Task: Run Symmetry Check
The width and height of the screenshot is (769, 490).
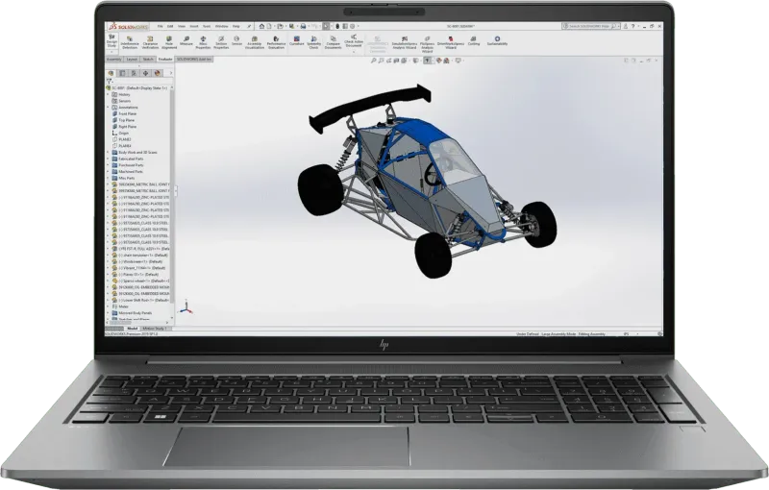Action: 314,42
